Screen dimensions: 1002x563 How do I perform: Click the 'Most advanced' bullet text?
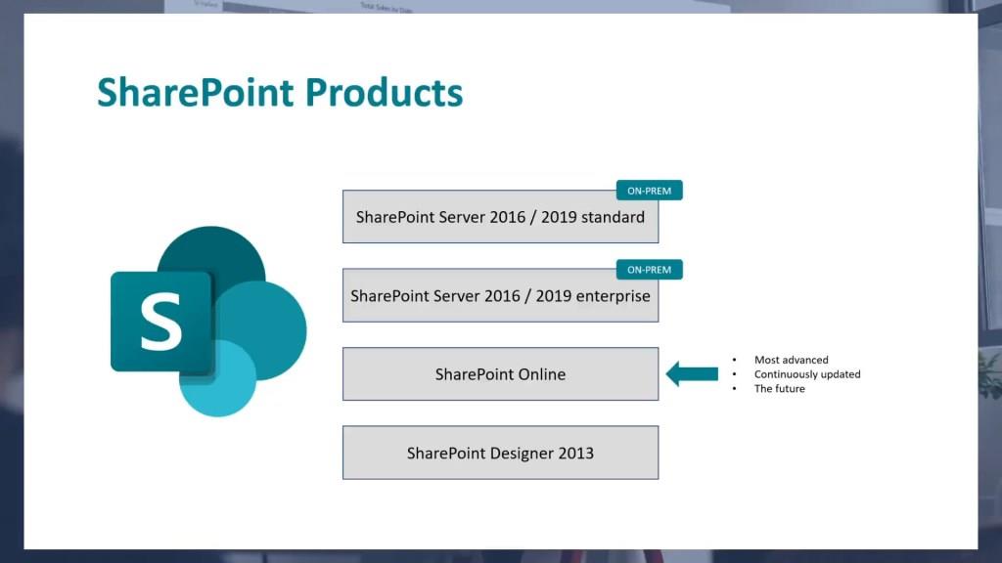coord(791,360)
